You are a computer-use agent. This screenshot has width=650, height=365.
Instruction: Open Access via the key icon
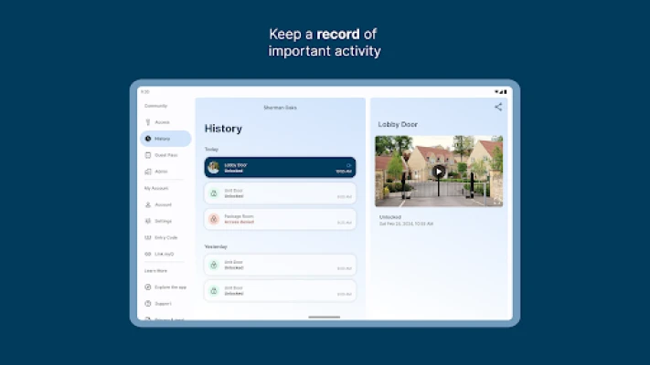coord(148,122)
